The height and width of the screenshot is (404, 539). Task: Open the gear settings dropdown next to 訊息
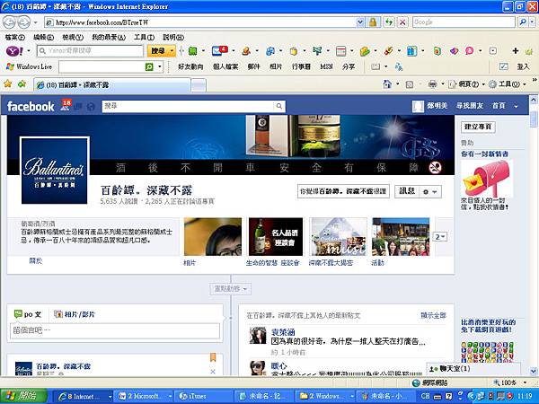(x=430, y=192)
